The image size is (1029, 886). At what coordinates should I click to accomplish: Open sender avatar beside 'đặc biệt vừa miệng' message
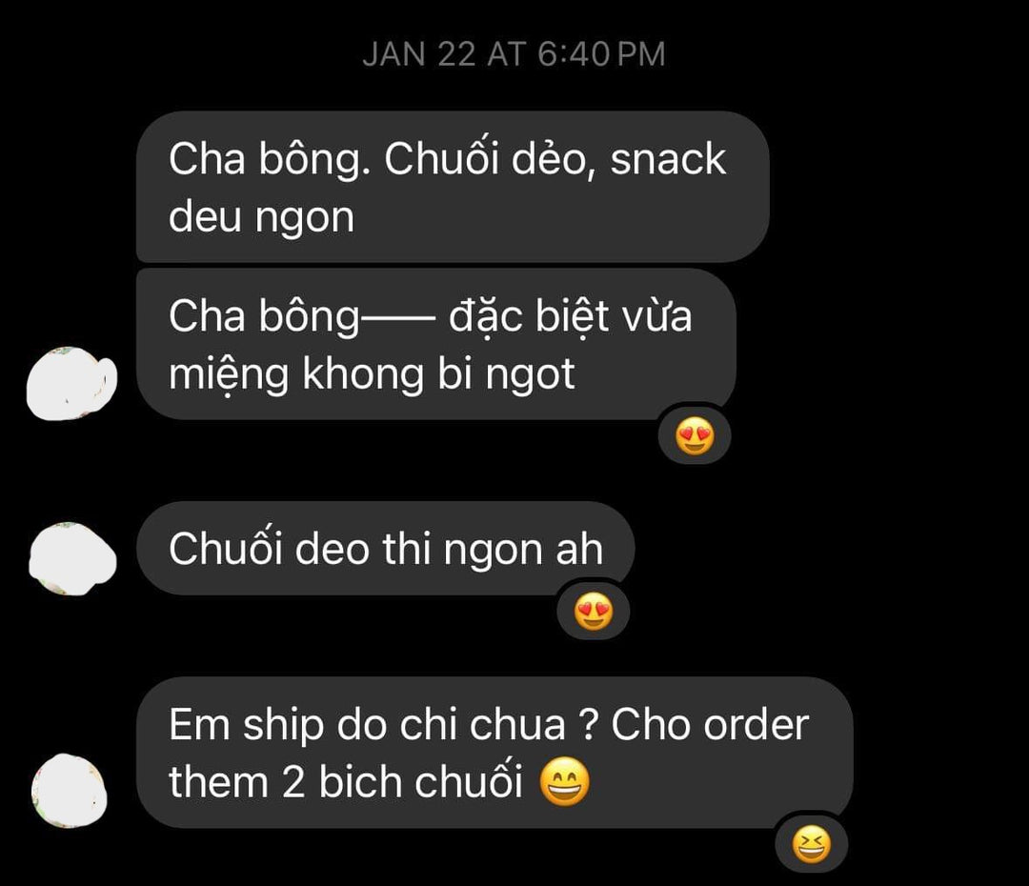[71, 384]
